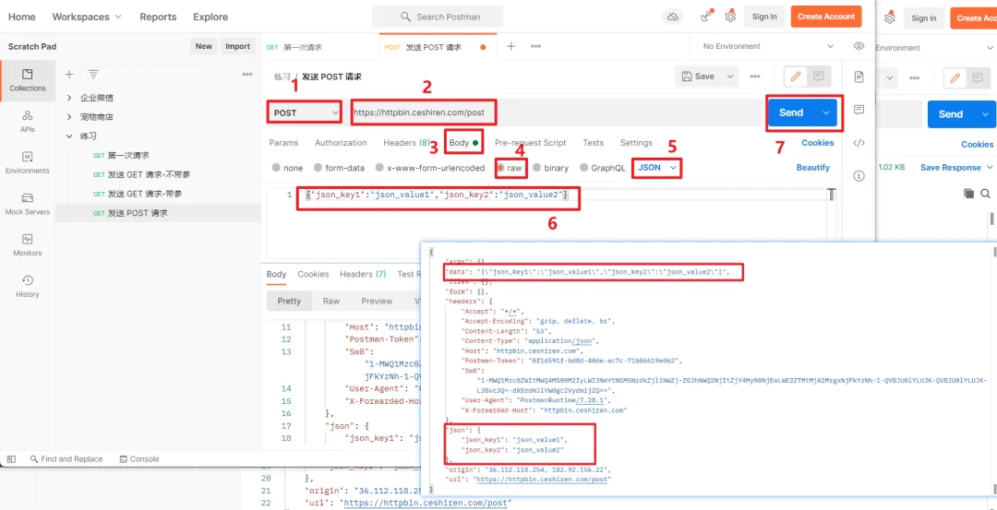
Task: Expand the 宠物商店 collection
Action: (69, 117)
